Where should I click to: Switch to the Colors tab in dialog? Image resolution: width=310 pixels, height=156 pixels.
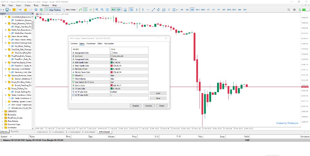pyautogui.click(x=100, y=44)
